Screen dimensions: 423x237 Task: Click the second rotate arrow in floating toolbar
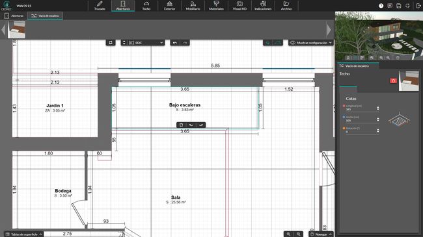201,125
